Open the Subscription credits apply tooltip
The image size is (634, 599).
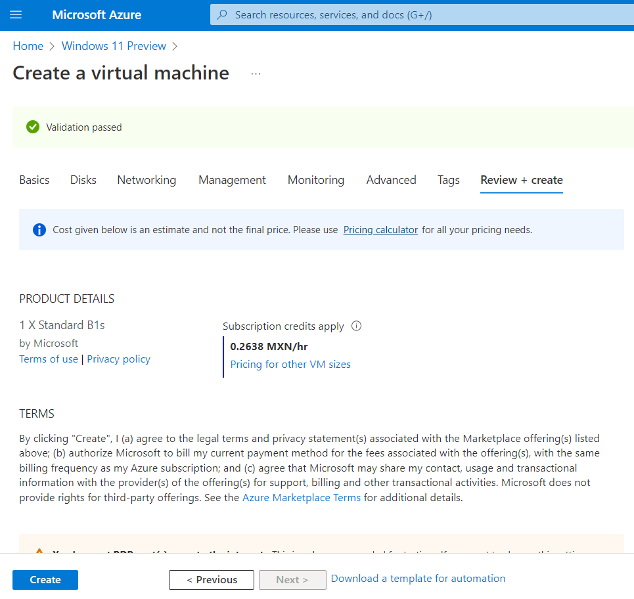point(355,326)
